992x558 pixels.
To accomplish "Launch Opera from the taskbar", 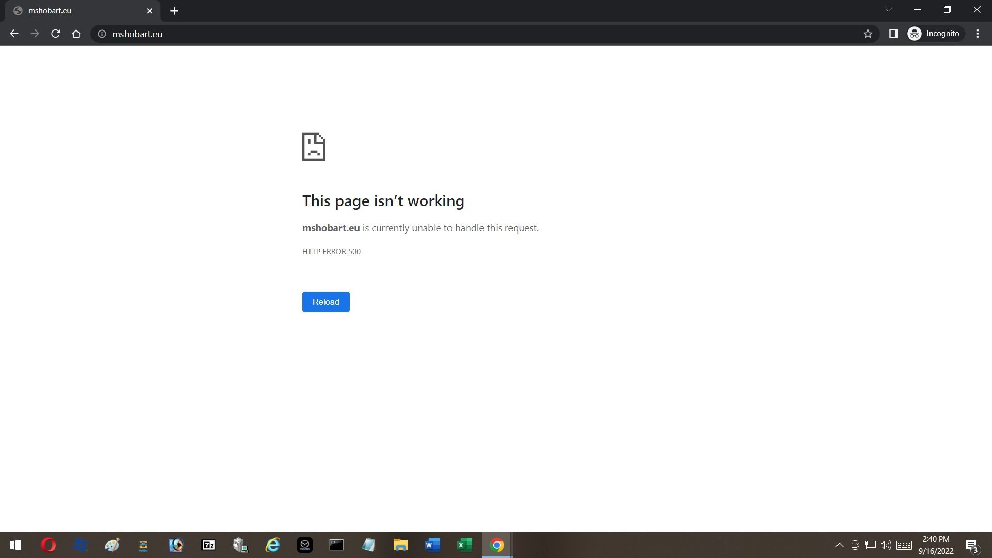I will [x=49, y=545].
